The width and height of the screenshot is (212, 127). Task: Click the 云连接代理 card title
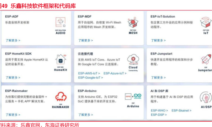click(x=85, y=54)
